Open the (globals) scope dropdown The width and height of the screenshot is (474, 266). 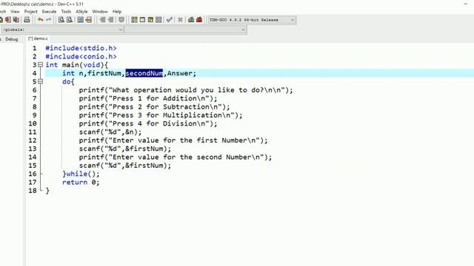pos(62,30)
